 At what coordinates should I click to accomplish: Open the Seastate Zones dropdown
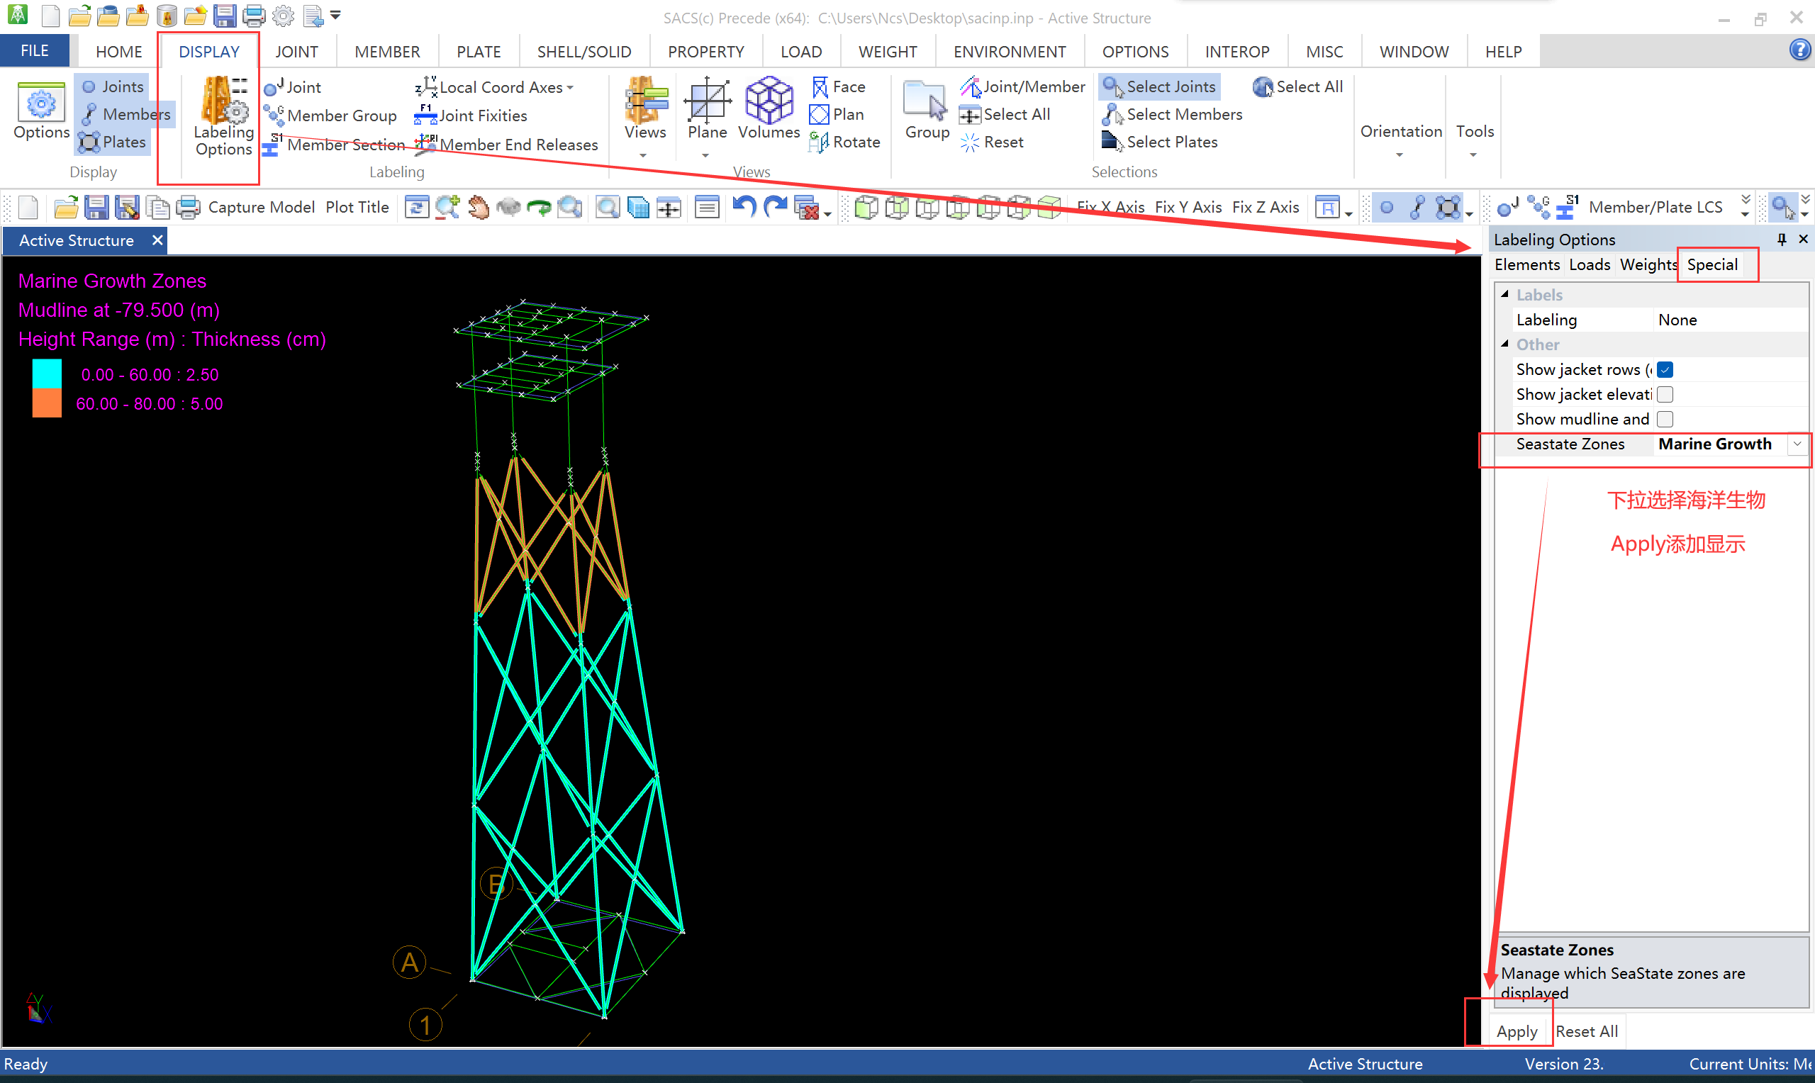(1797, 444)
